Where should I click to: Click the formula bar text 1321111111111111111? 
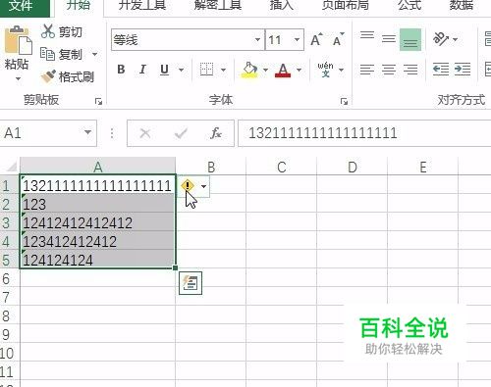[323, 133]
